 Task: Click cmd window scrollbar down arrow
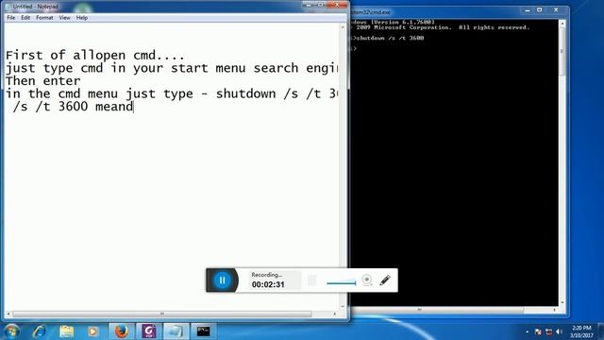(x=562, y=302)
